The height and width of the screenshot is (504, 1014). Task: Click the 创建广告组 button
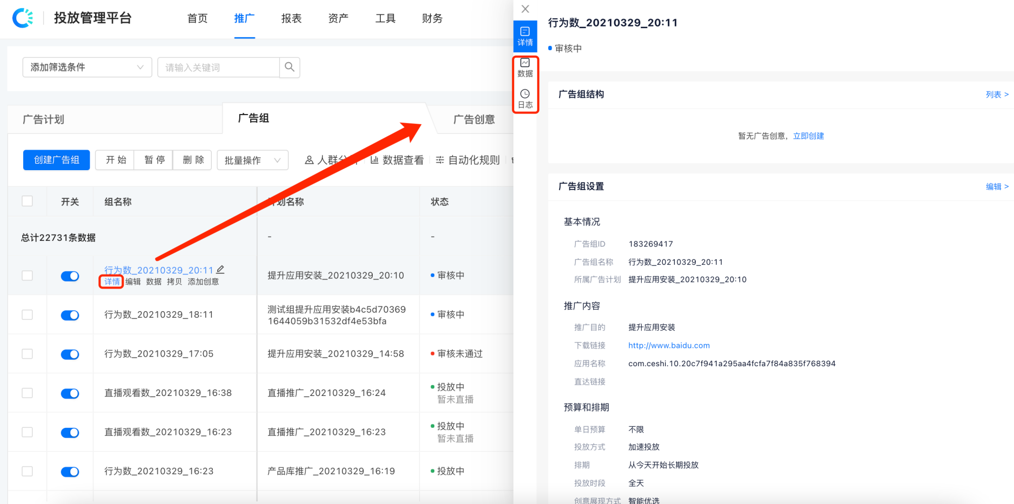[56, 159]
